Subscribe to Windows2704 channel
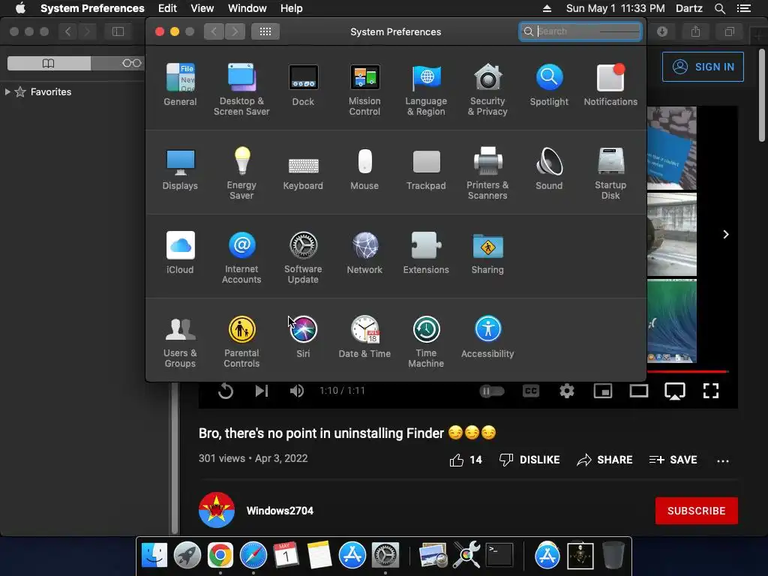Screen dimensions: 768x576 697,511
